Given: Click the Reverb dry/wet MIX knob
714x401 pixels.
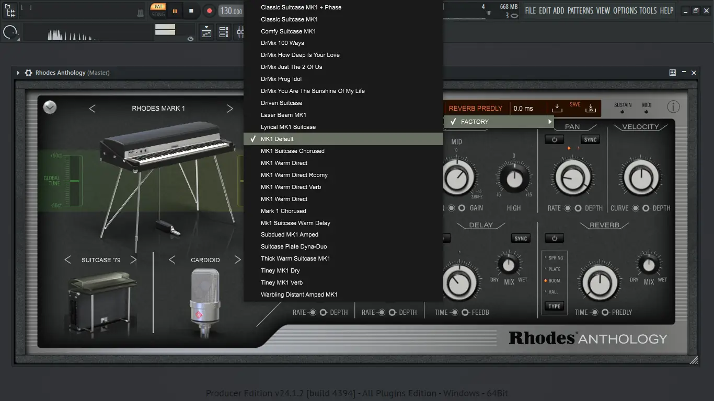Looking at the screenshot, I should tap(649, 265).
